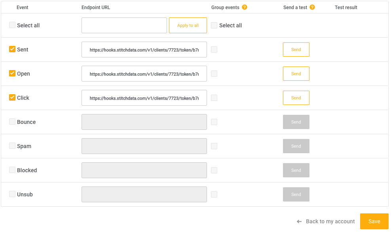The image size is (391, 232).
Task: Toggle group events for the Click row
Action: [x=214, y=97]
